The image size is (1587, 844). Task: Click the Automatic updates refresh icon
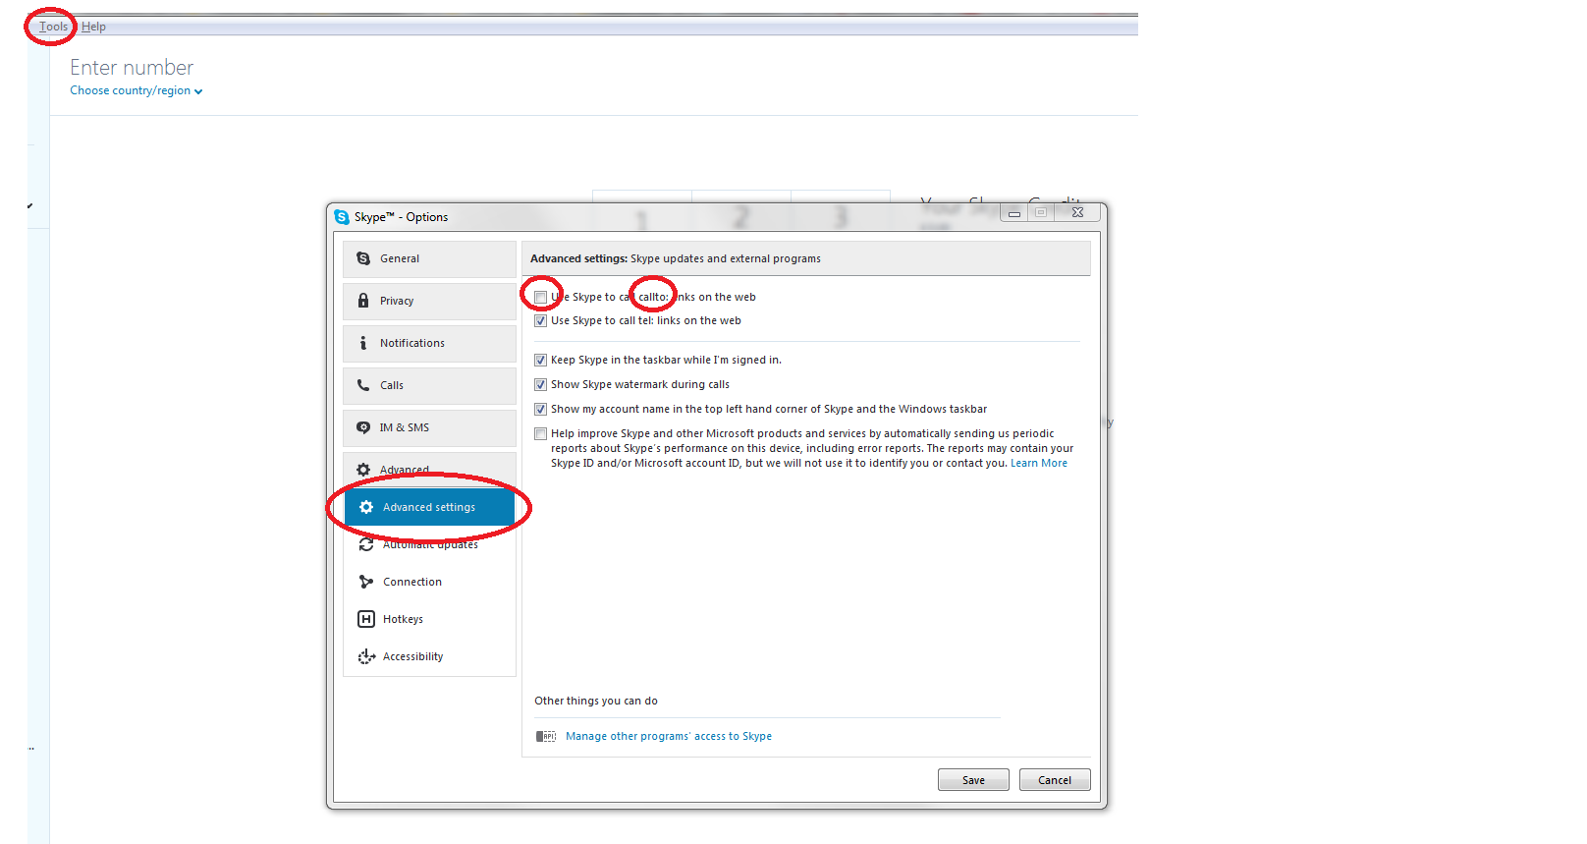coord(366,544)
